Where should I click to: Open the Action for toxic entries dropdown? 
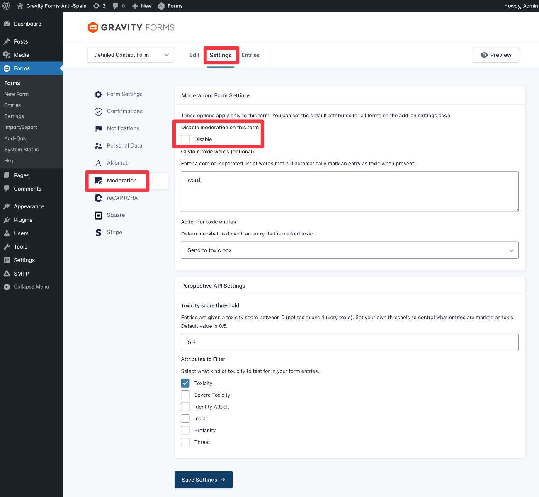click(350, 250)
